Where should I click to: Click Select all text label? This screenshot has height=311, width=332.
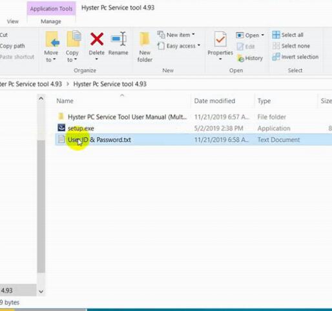[x=292, y=35]
